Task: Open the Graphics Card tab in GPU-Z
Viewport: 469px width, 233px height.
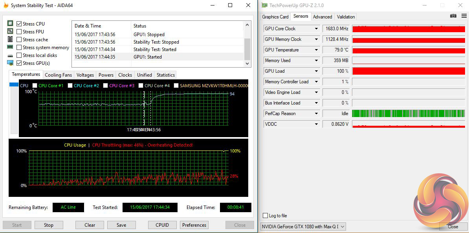Action: 275,17
